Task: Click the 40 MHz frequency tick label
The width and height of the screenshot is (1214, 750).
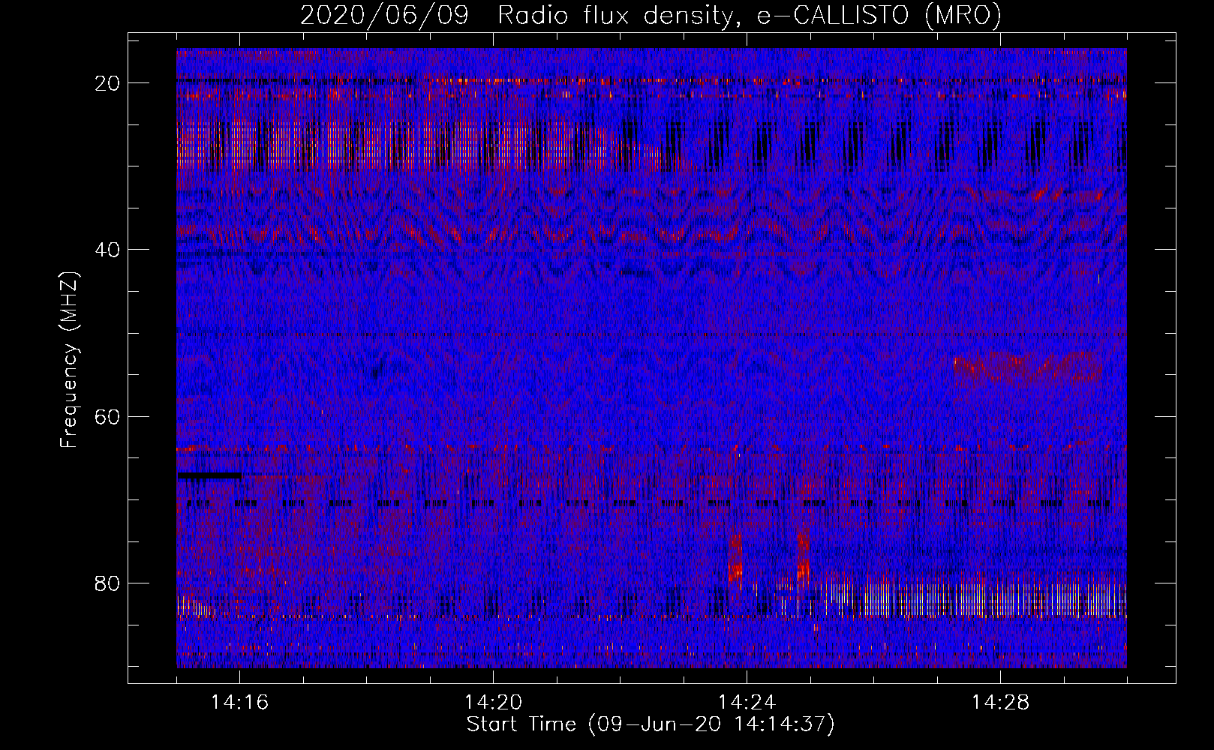Action: click(x=107, y=250)
